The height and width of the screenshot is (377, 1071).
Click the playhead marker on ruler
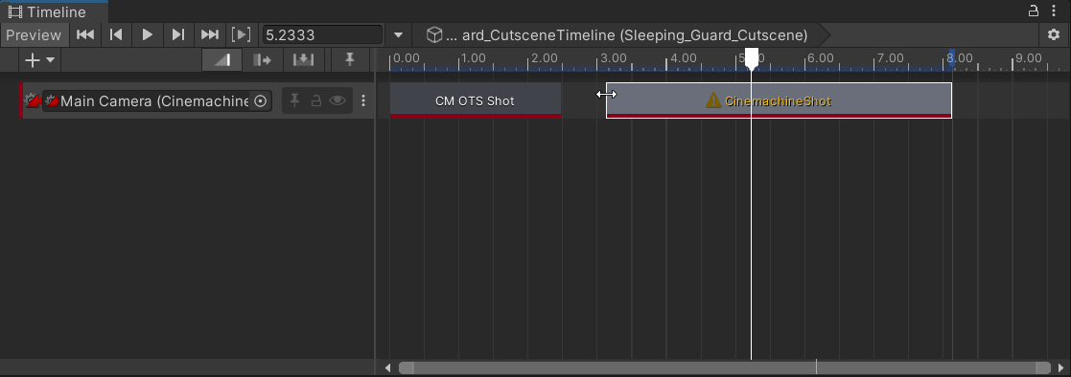752,58
